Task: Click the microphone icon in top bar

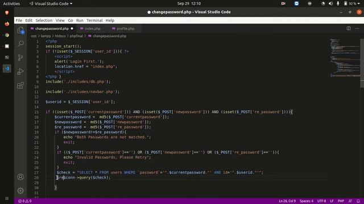Action: coord(338,3)
